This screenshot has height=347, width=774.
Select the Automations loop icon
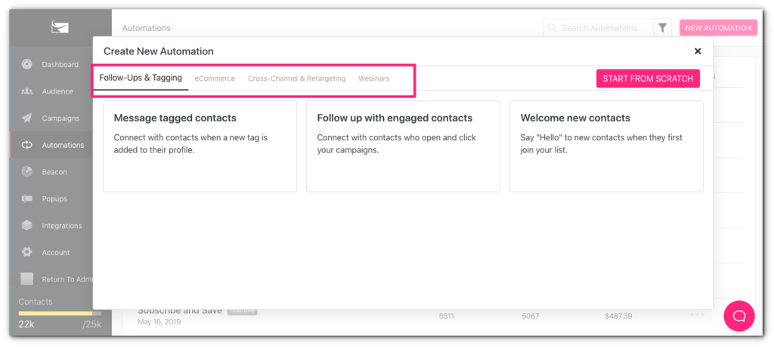[27, 145]
